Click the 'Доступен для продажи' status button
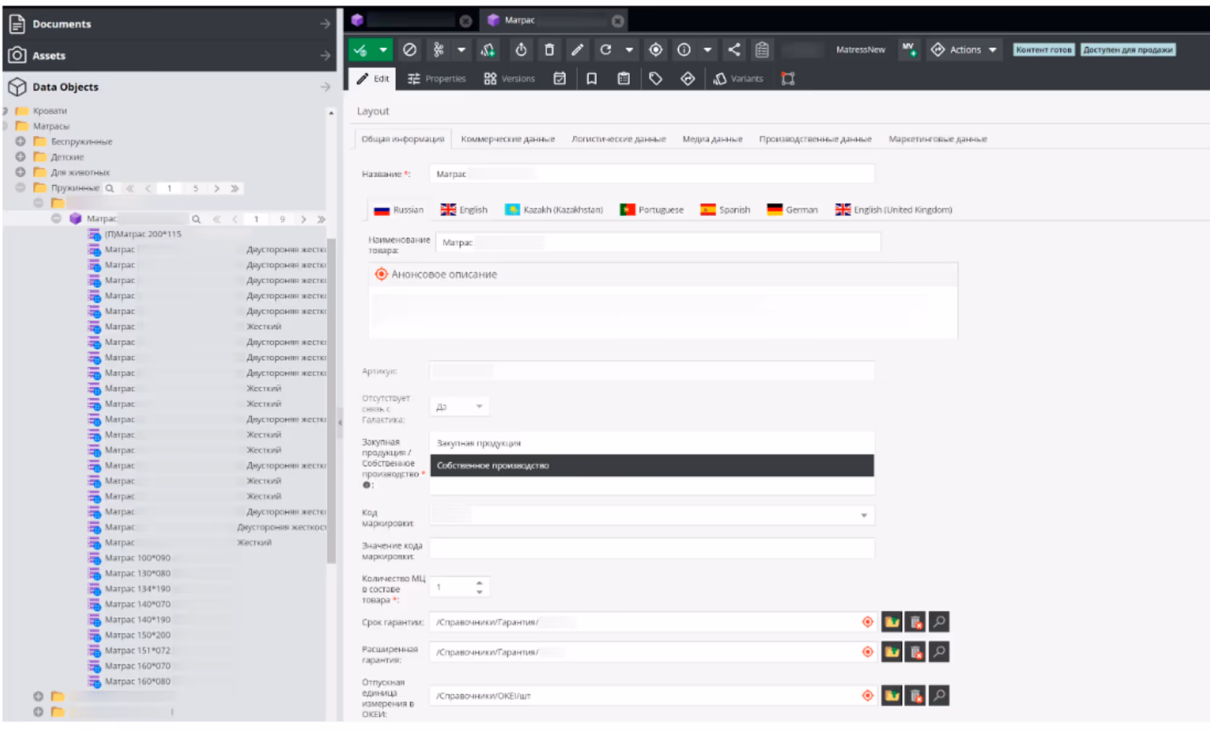 click(1128, 50)
